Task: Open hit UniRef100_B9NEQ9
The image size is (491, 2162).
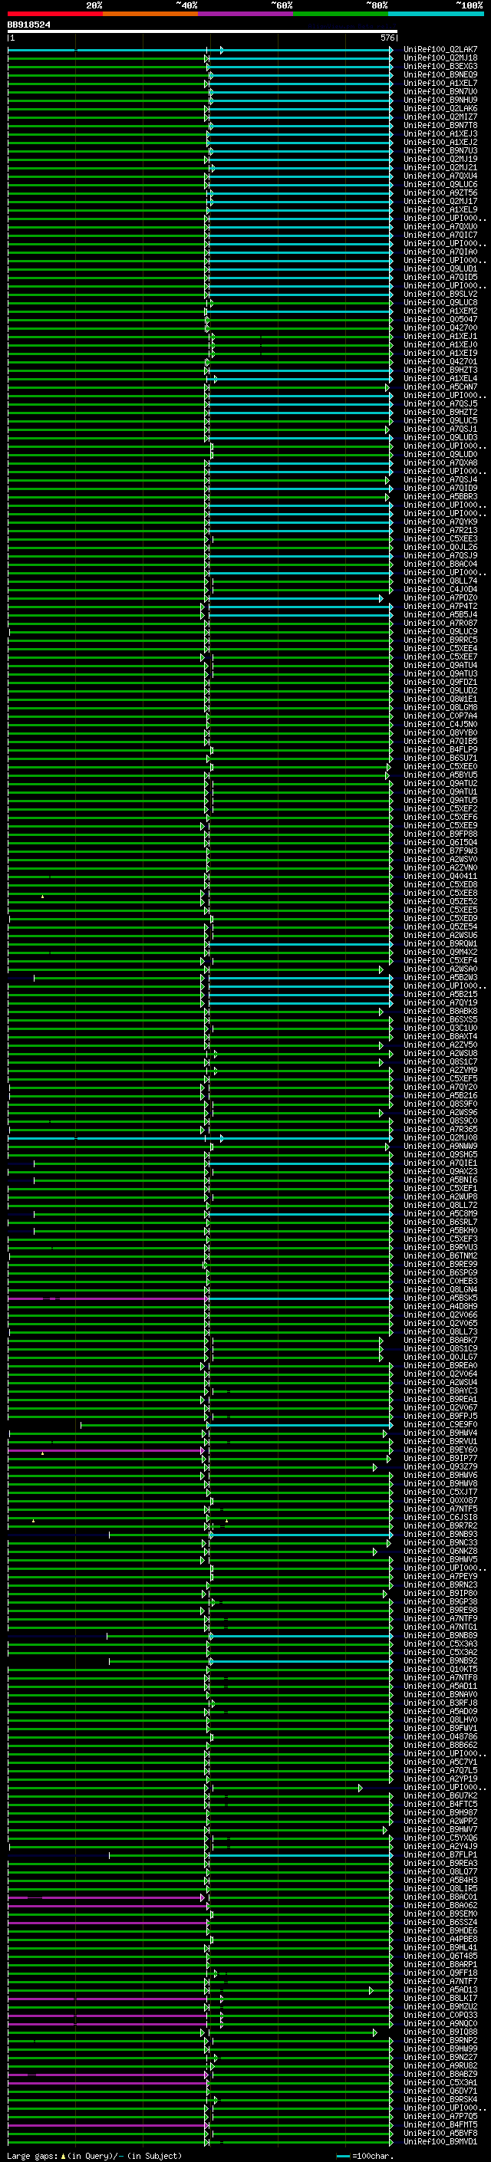Action: pos(440,74)
